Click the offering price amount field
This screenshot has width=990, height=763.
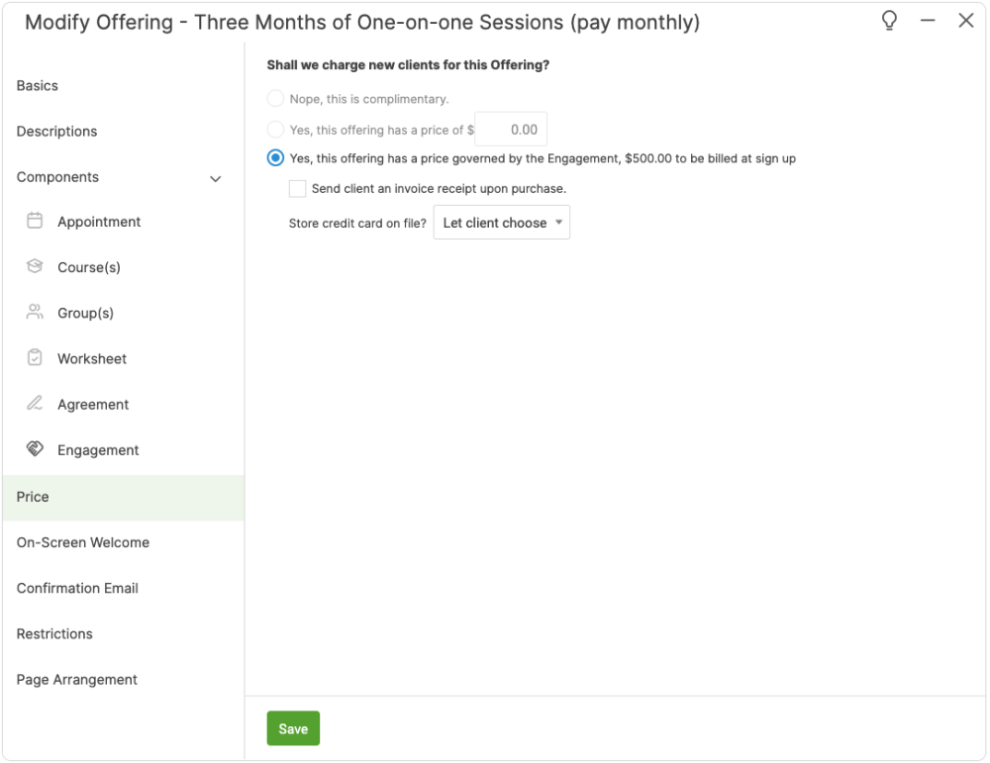(x=511, y=130)
